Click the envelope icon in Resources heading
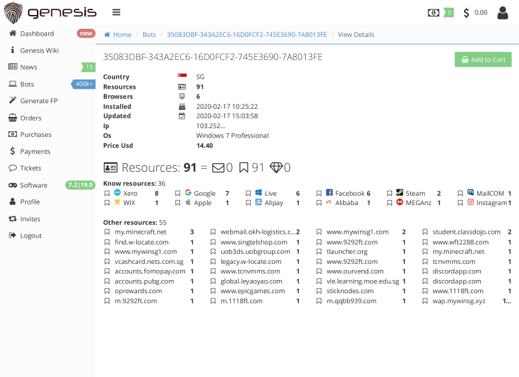This screenshot has height=377, width=519. click(x=218, y=168)
